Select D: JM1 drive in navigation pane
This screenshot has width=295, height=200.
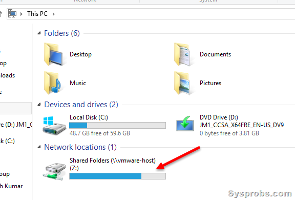[x=16, y=125]
